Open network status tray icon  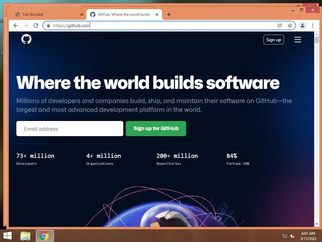285,236
